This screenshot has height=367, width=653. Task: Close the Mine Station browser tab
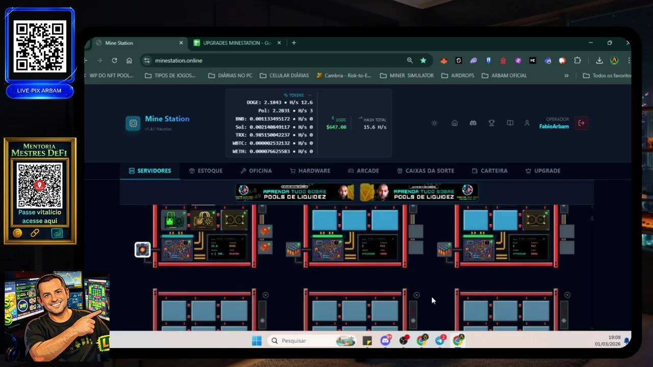(x=181, y=43)
